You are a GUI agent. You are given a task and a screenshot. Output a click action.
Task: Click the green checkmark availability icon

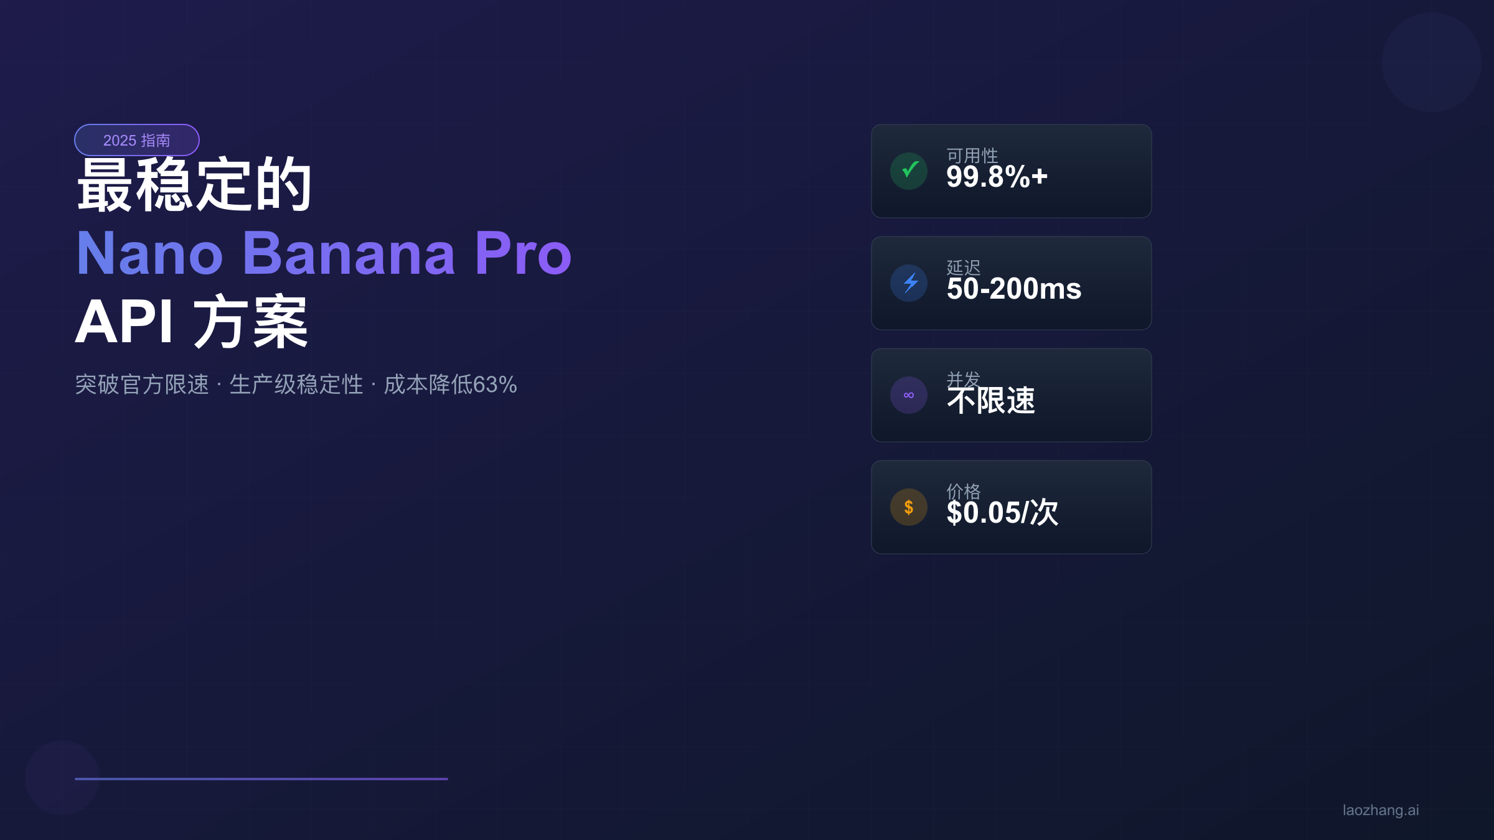(x=909, y=171)
